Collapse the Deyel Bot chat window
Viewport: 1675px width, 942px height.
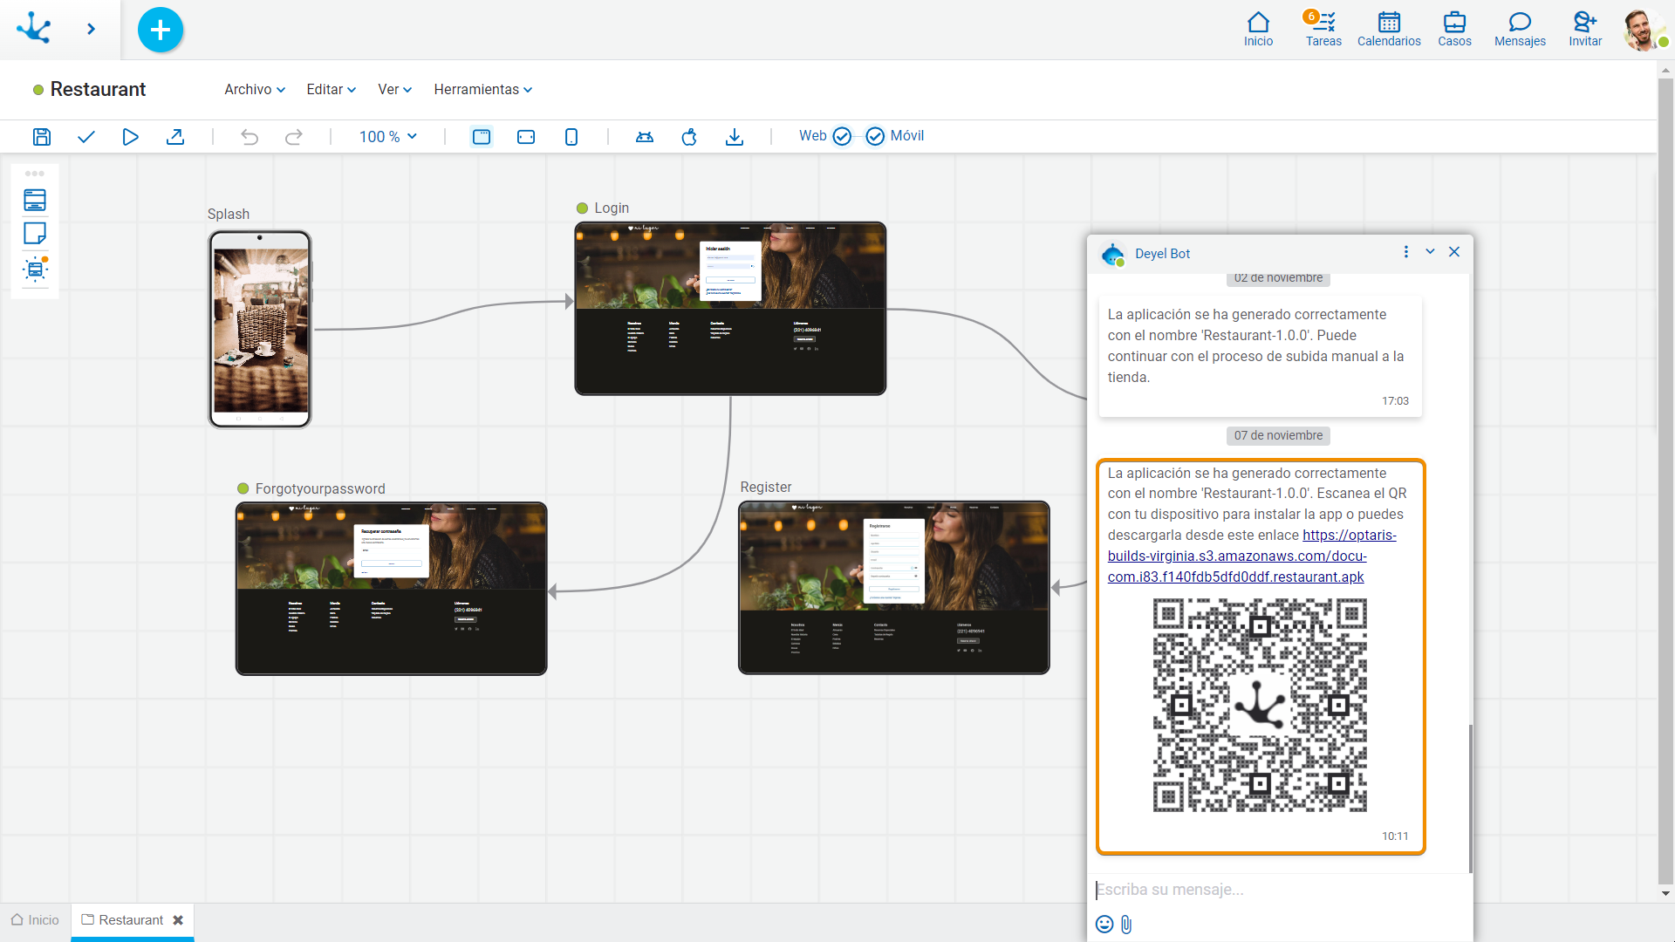1430,252
